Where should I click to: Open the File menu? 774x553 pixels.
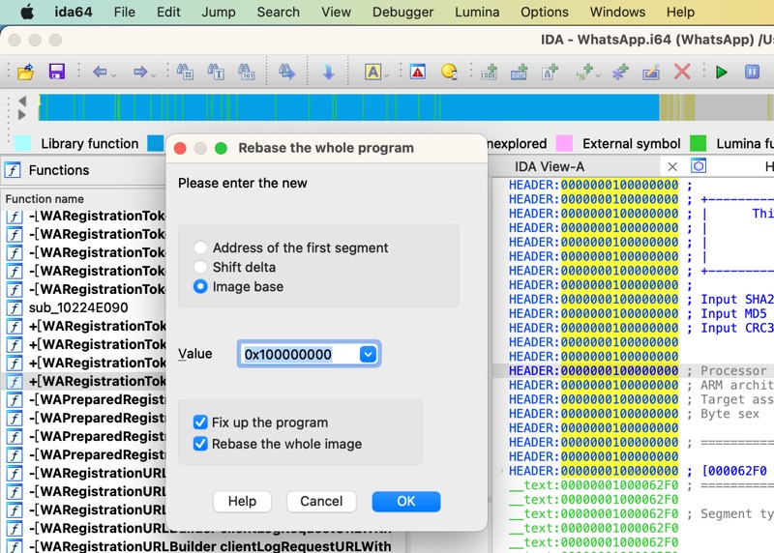[125, 12]
